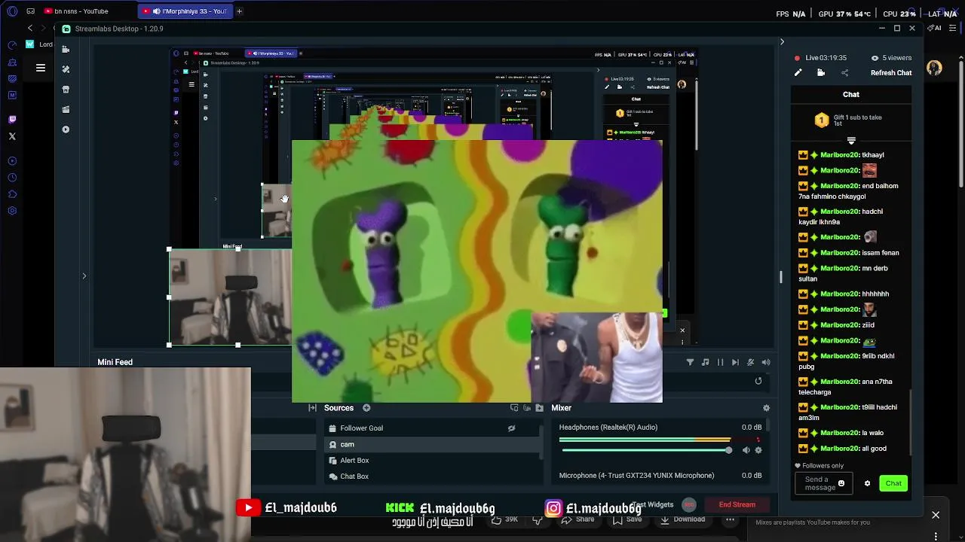Open the chat emoji picker
The image size is (965, 542).
coord(841,483)
